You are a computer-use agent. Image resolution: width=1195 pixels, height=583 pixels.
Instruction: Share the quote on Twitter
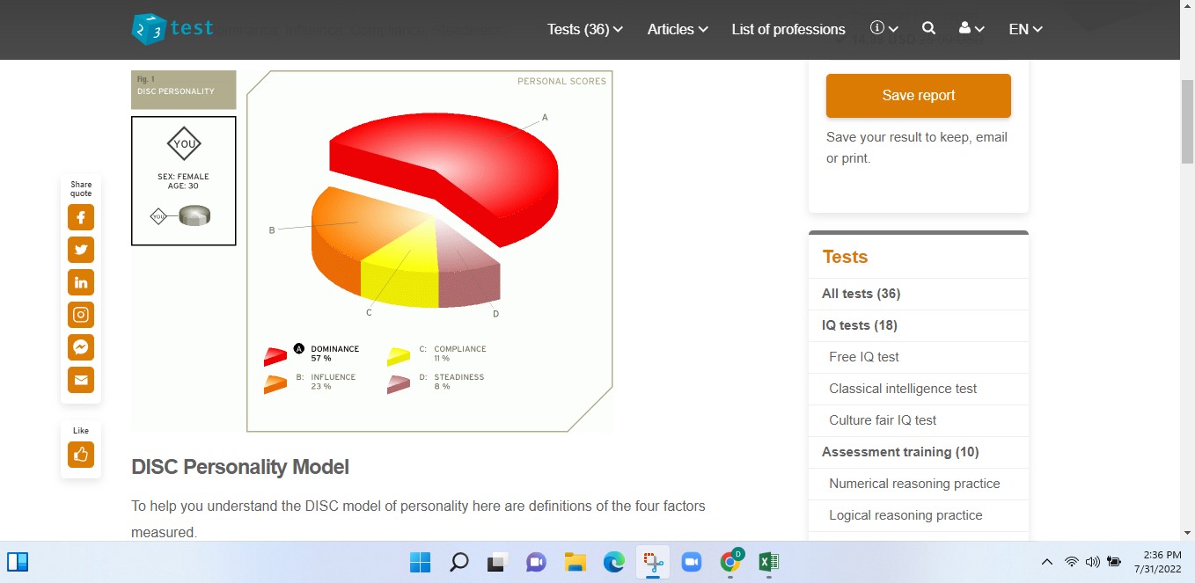pyautogui.click(x=80, y=250)
